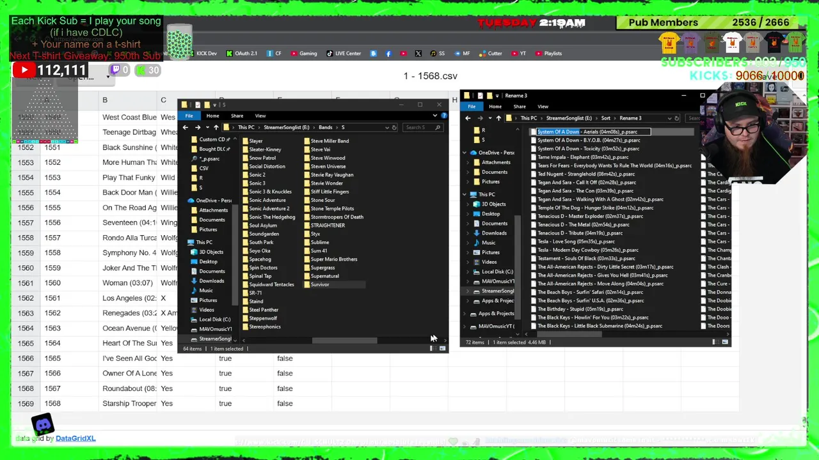The image size is (819, 460).
Task: Click This PC in Rename 3 breadcrumb
Action: [529, 118]
